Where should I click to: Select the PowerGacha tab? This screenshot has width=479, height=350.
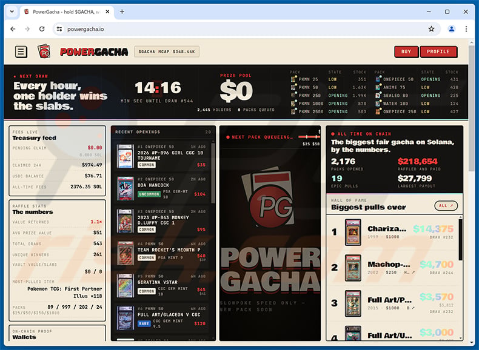(x=67, y=12)
